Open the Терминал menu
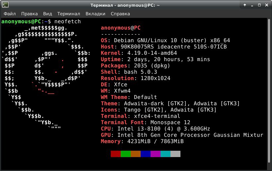Viewport: 272px width, 171px height. [x=69, y=14]
